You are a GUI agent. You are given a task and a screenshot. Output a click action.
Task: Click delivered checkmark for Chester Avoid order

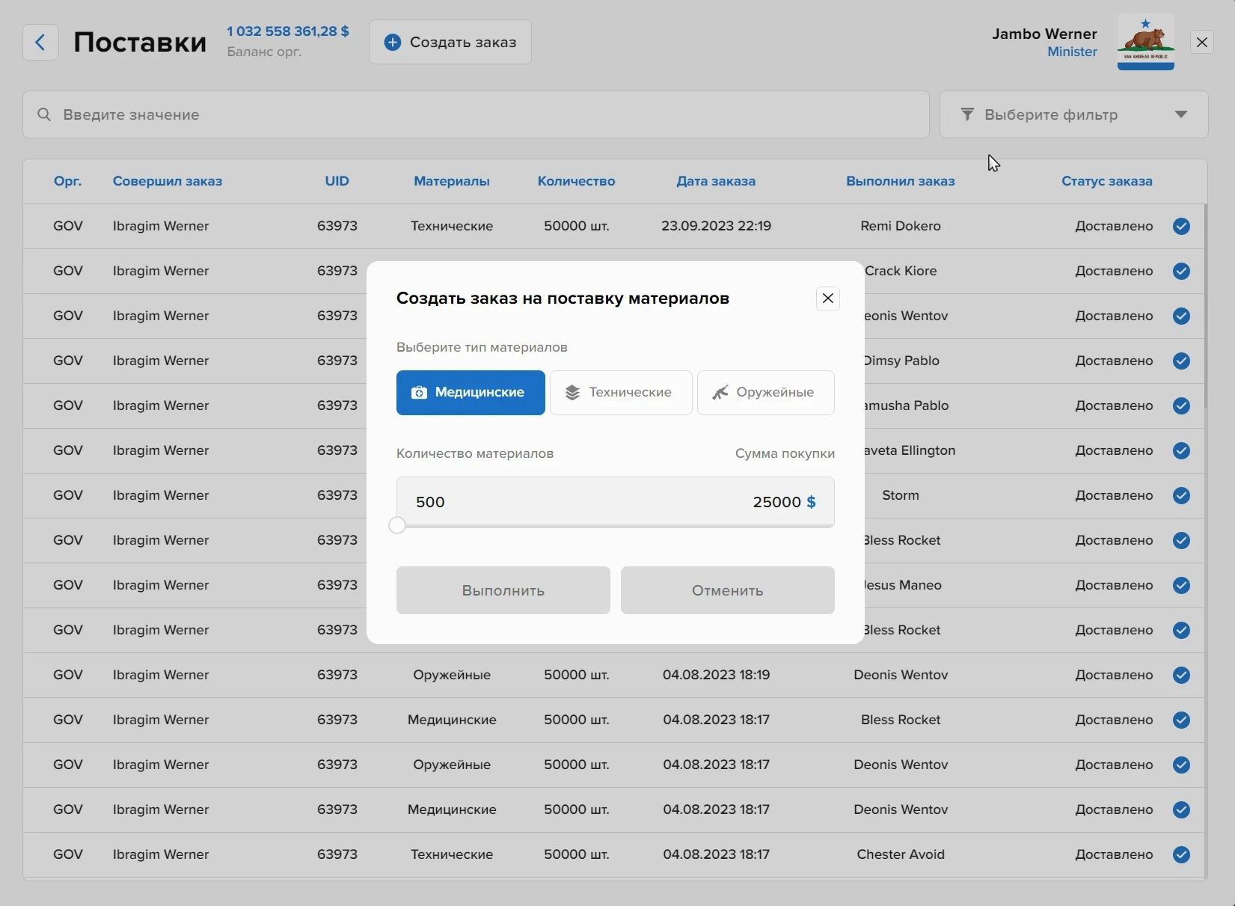(x=1181, y=854)
